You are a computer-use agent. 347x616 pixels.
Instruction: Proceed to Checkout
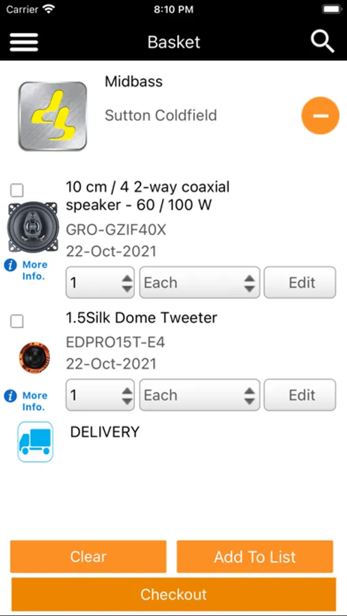174,594
